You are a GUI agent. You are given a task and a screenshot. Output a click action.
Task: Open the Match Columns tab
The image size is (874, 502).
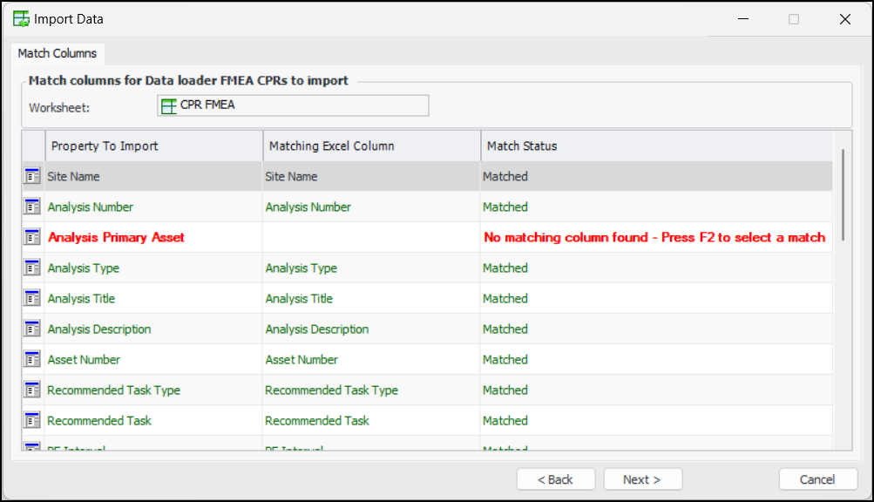58,53
